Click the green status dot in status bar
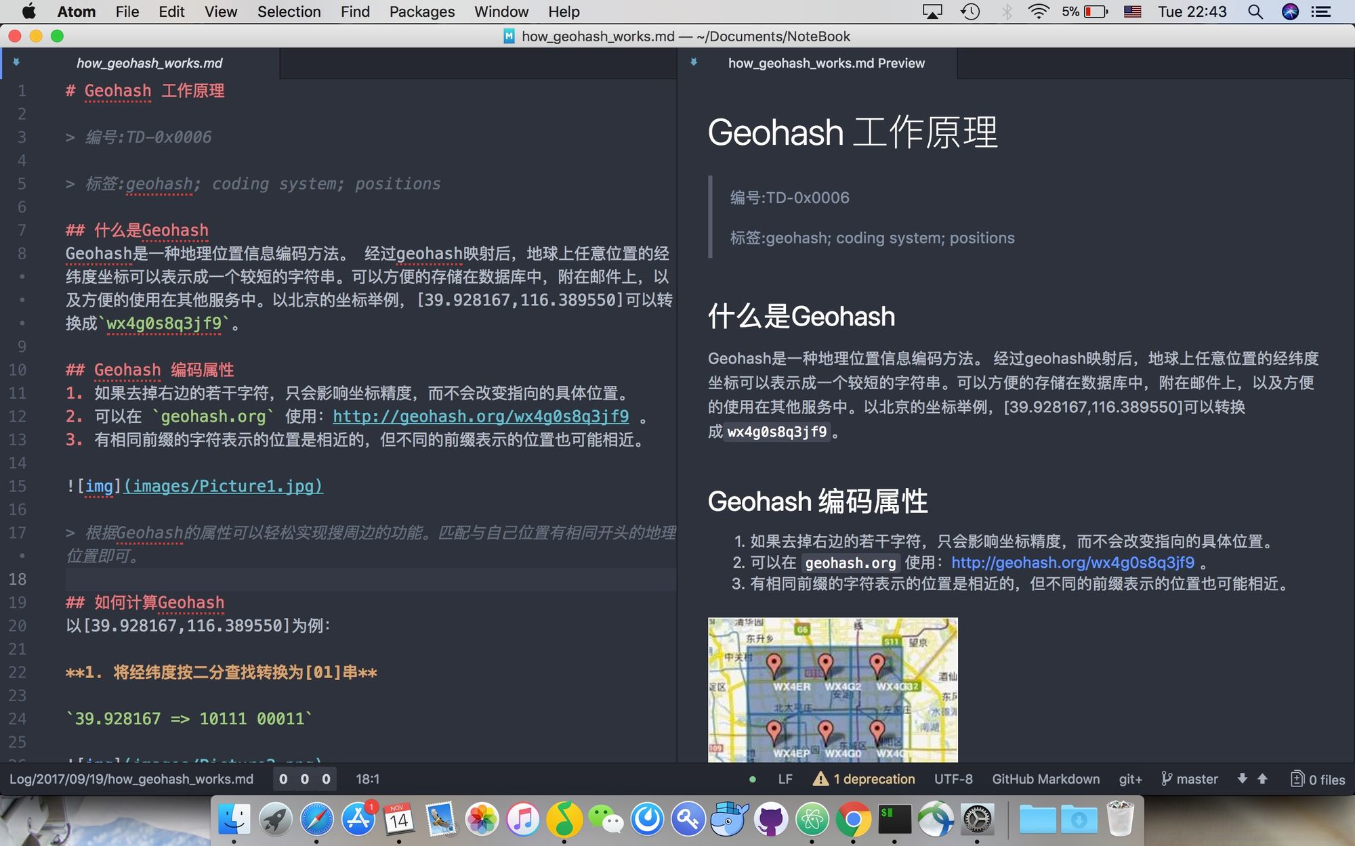Viewport: 1355px width, 846px height. [753, 780]
